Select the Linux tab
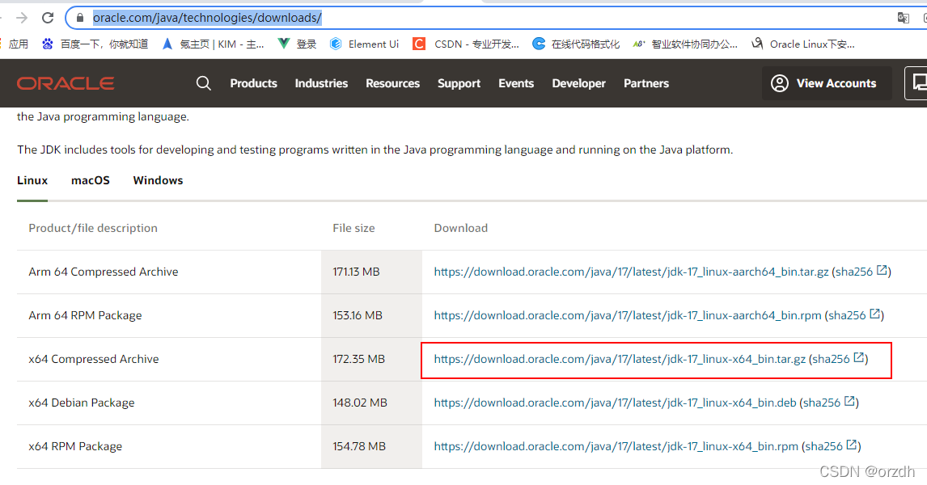Screen dimensions: 927x485 [32, 181]
